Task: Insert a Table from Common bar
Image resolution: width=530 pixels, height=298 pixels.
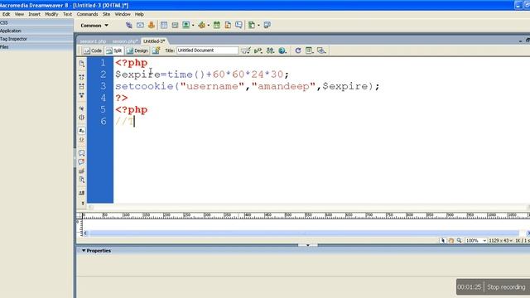Action: [164, 25]
